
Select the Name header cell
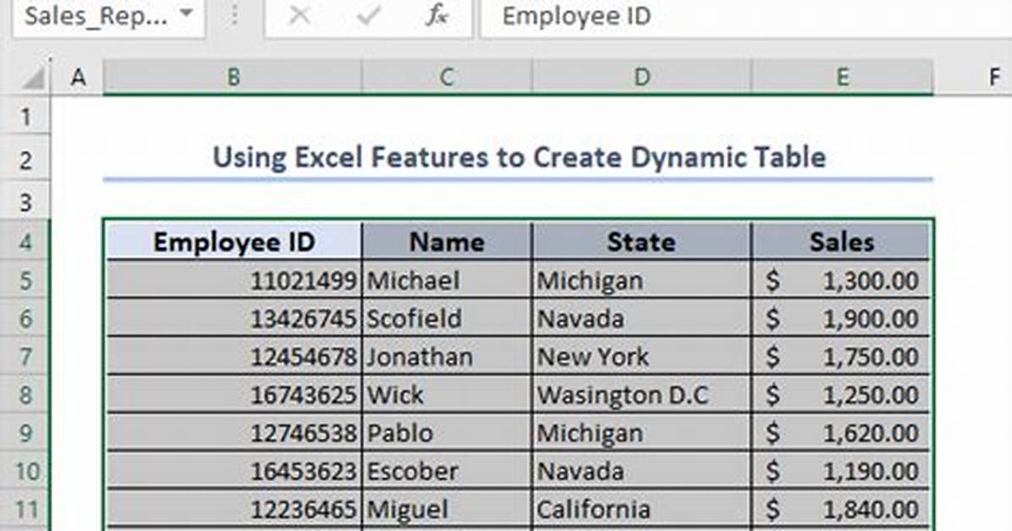click(447, 242)
